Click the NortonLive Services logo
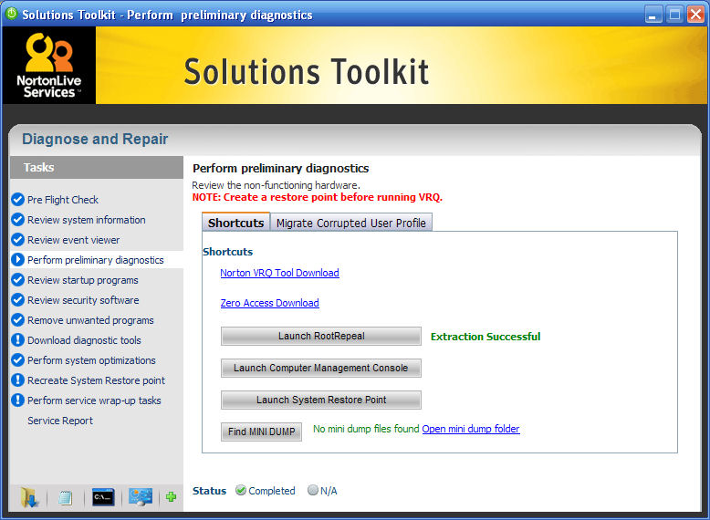710x520 pixels. coord(49,65)
